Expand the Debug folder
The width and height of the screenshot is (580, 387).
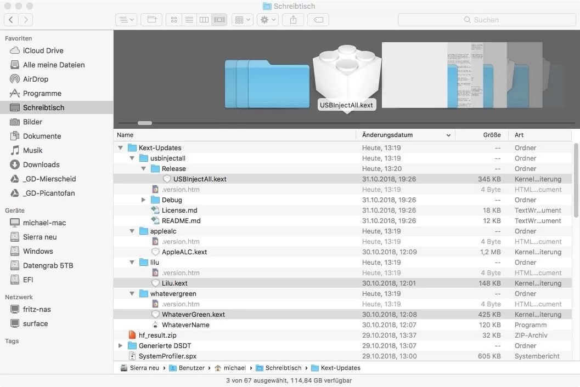pyautogui.click(x=143, y=200)
